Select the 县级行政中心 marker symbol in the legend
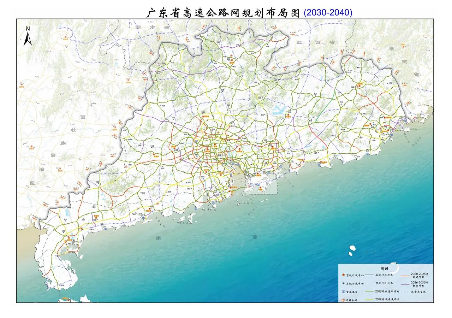Viewport: 452px width, 318px height. click(343, 283)
